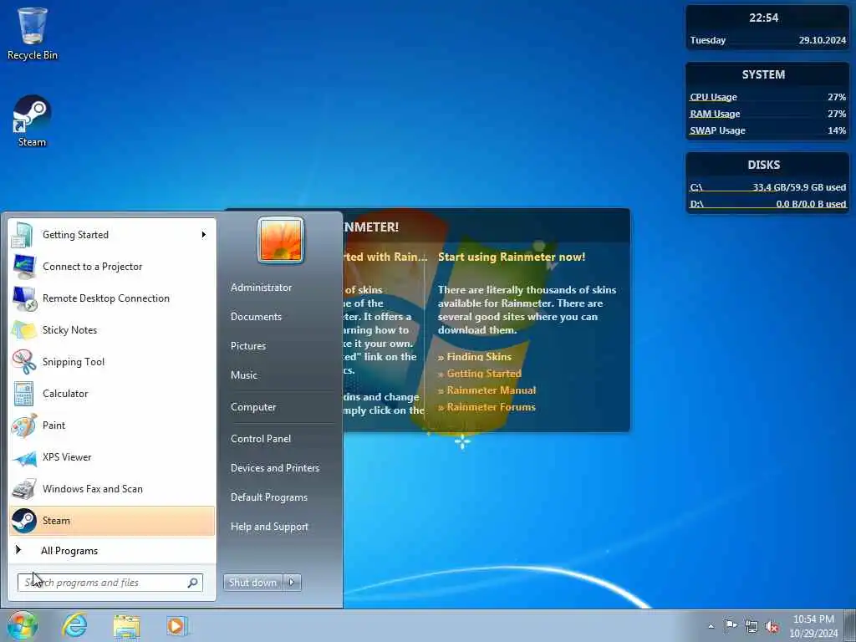Open Windows Explorer folder icon on taskbar

click(x=126, y=626)
